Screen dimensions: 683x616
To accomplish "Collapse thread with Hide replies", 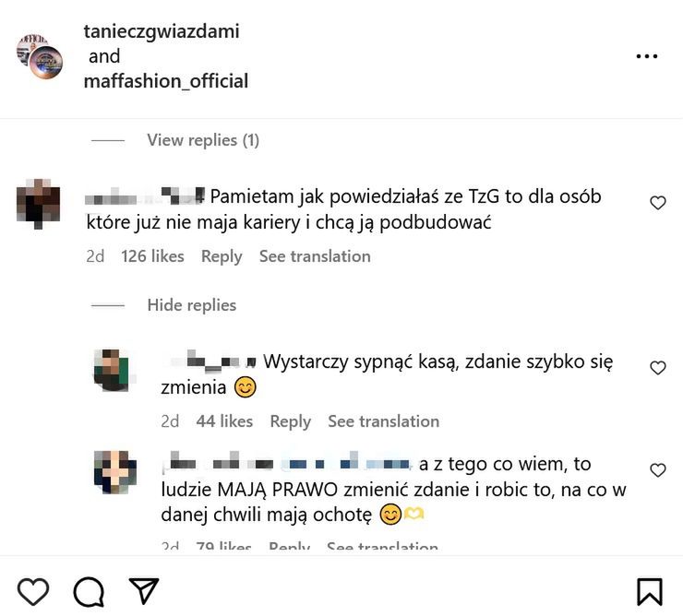I will point(191,305).
